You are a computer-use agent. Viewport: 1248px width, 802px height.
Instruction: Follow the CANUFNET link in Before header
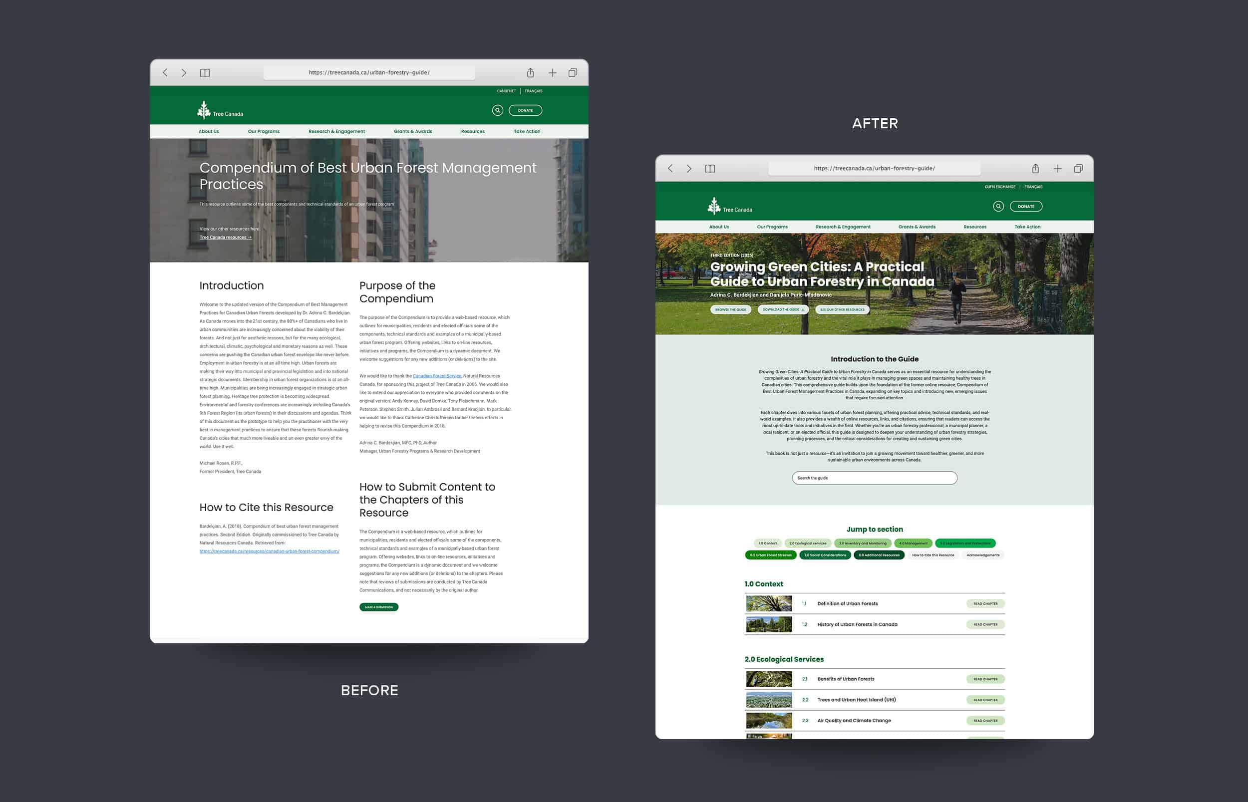tap(506, 91)
